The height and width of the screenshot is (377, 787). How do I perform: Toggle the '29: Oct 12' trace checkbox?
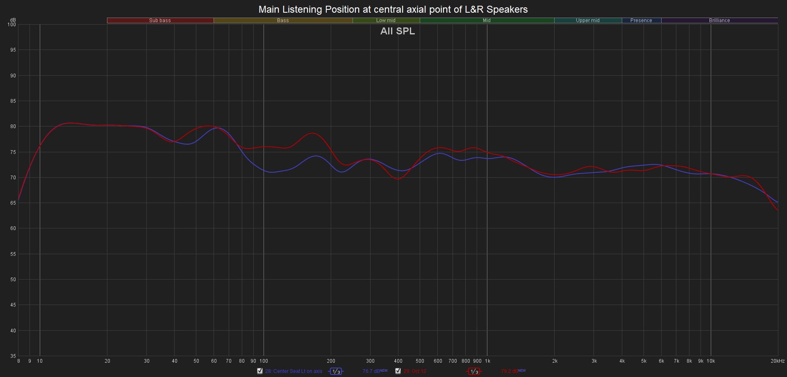[398, 371]
